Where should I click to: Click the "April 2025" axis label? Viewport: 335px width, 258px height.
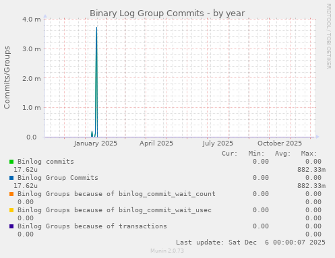[156, 143]
